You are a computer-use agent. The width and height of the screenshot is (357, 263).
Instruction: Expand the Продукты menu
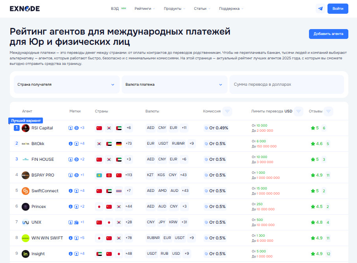174,9
